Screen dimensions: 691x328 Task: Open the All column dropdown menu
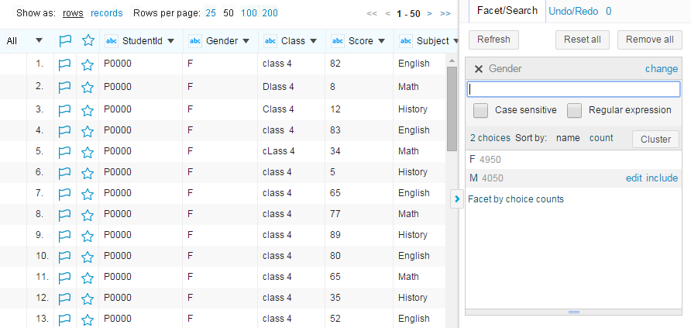[x=40, y=41]
